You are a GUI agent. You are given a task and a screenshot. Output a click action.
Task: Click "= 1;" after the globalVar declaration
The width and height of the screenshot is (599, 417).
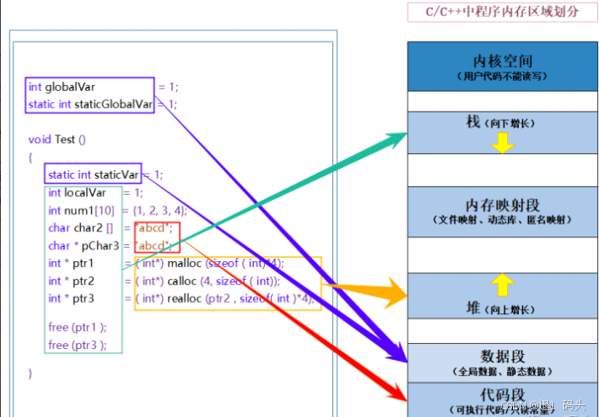click(x=168, y=87)
